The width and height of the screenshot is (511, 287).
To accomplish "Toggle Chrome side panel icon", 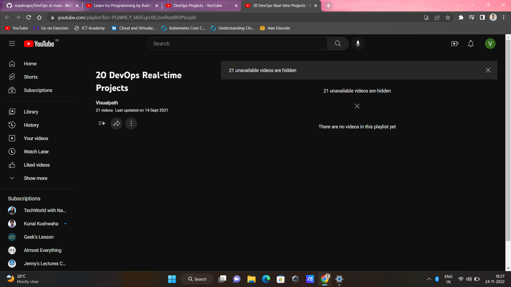I will 482,18.
